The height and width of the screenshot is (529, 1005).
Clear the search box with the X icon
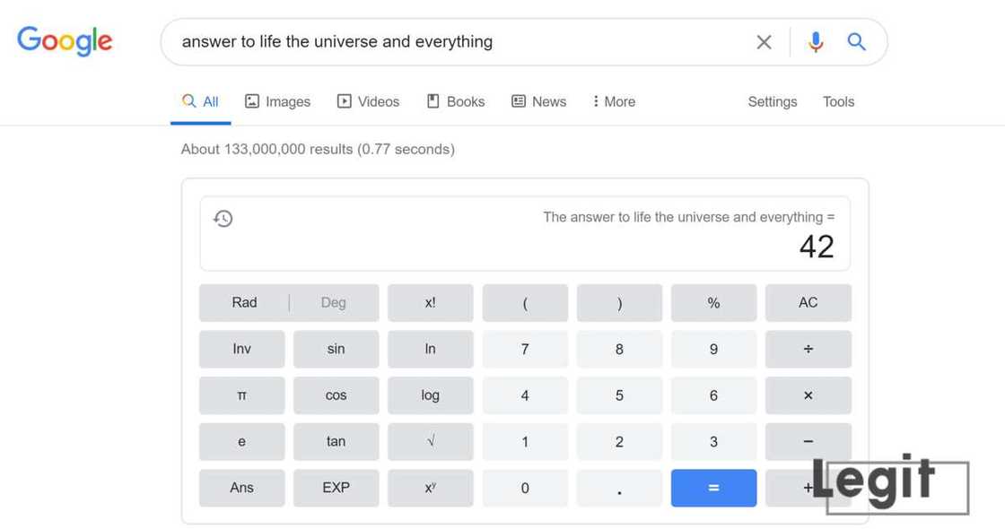(764, 42)
